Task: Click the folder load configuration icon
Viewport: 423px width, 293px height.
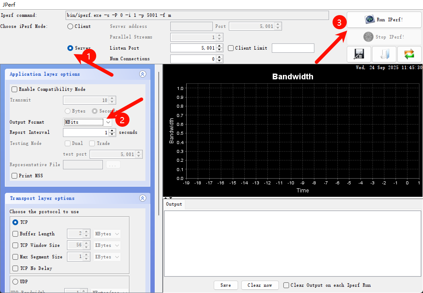Action: (384, 54)
